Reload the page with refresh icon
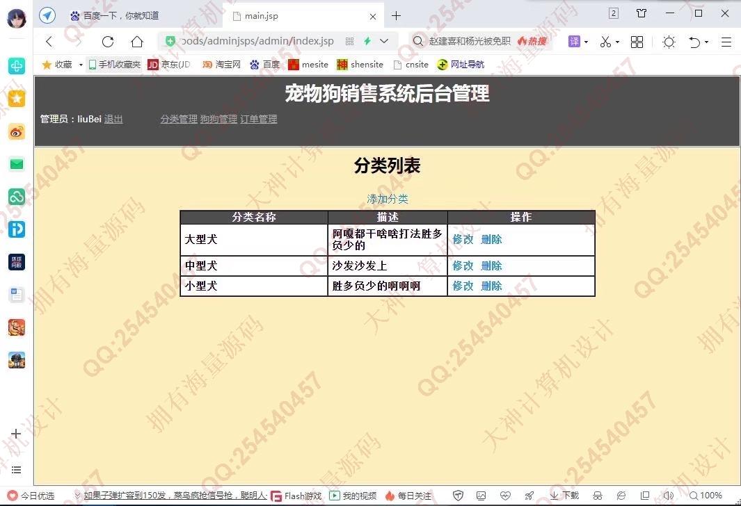 tap(108, 42)
